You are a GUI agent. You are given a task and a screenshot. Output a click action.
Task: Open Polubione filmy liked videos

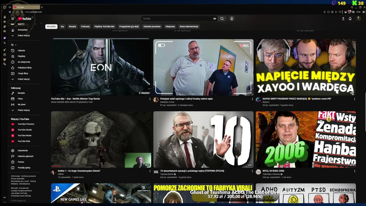click(x=24, y=68)
